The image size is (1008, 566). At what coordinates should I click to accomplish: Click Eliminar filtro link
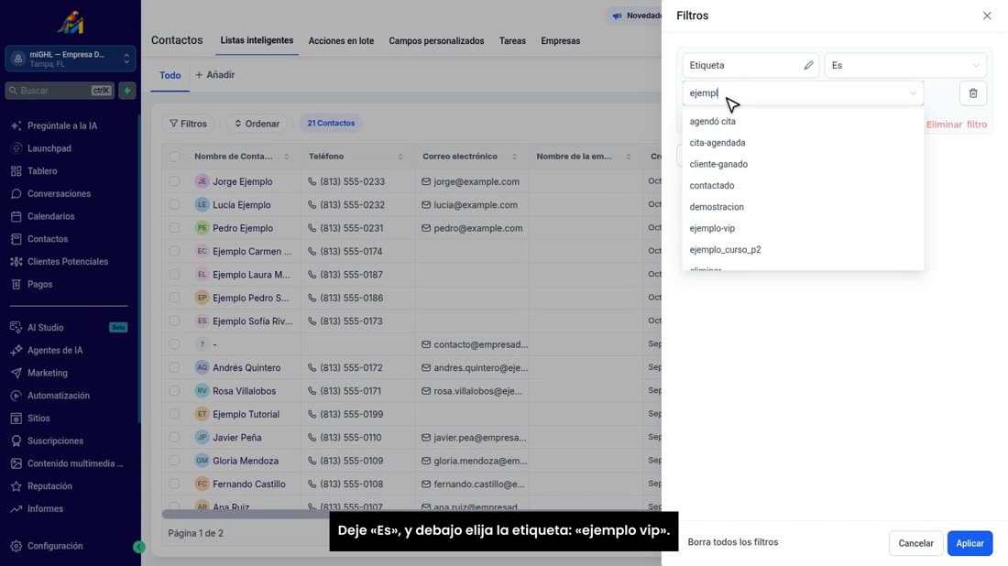(957, 125)
